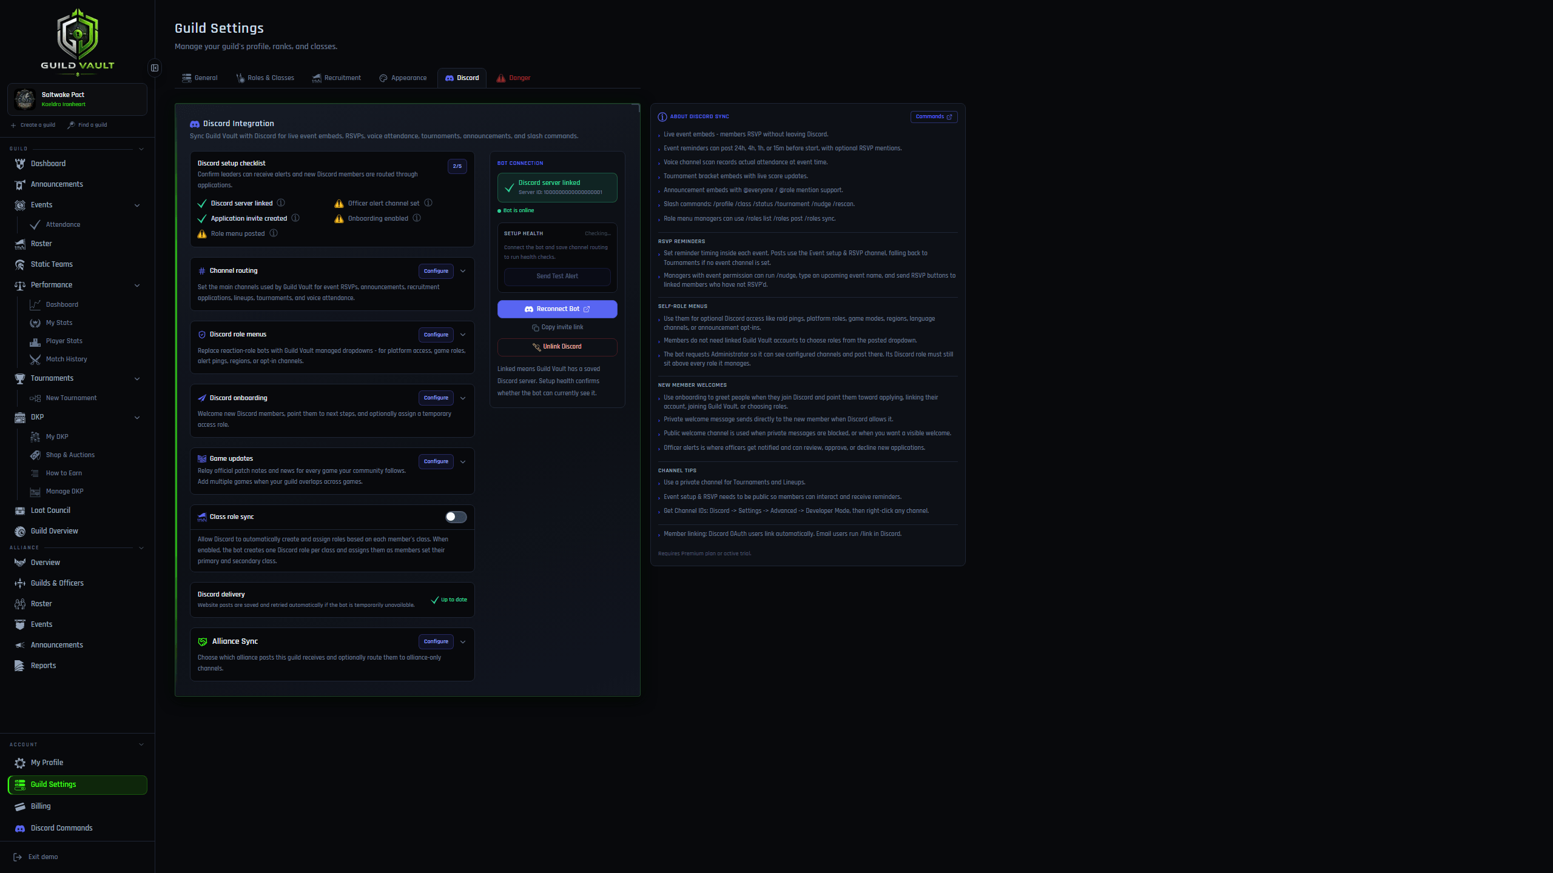Click Find a guild link
Image resolution: width=1553 pixels, height=873 pixels.
[x=87, y=125]
